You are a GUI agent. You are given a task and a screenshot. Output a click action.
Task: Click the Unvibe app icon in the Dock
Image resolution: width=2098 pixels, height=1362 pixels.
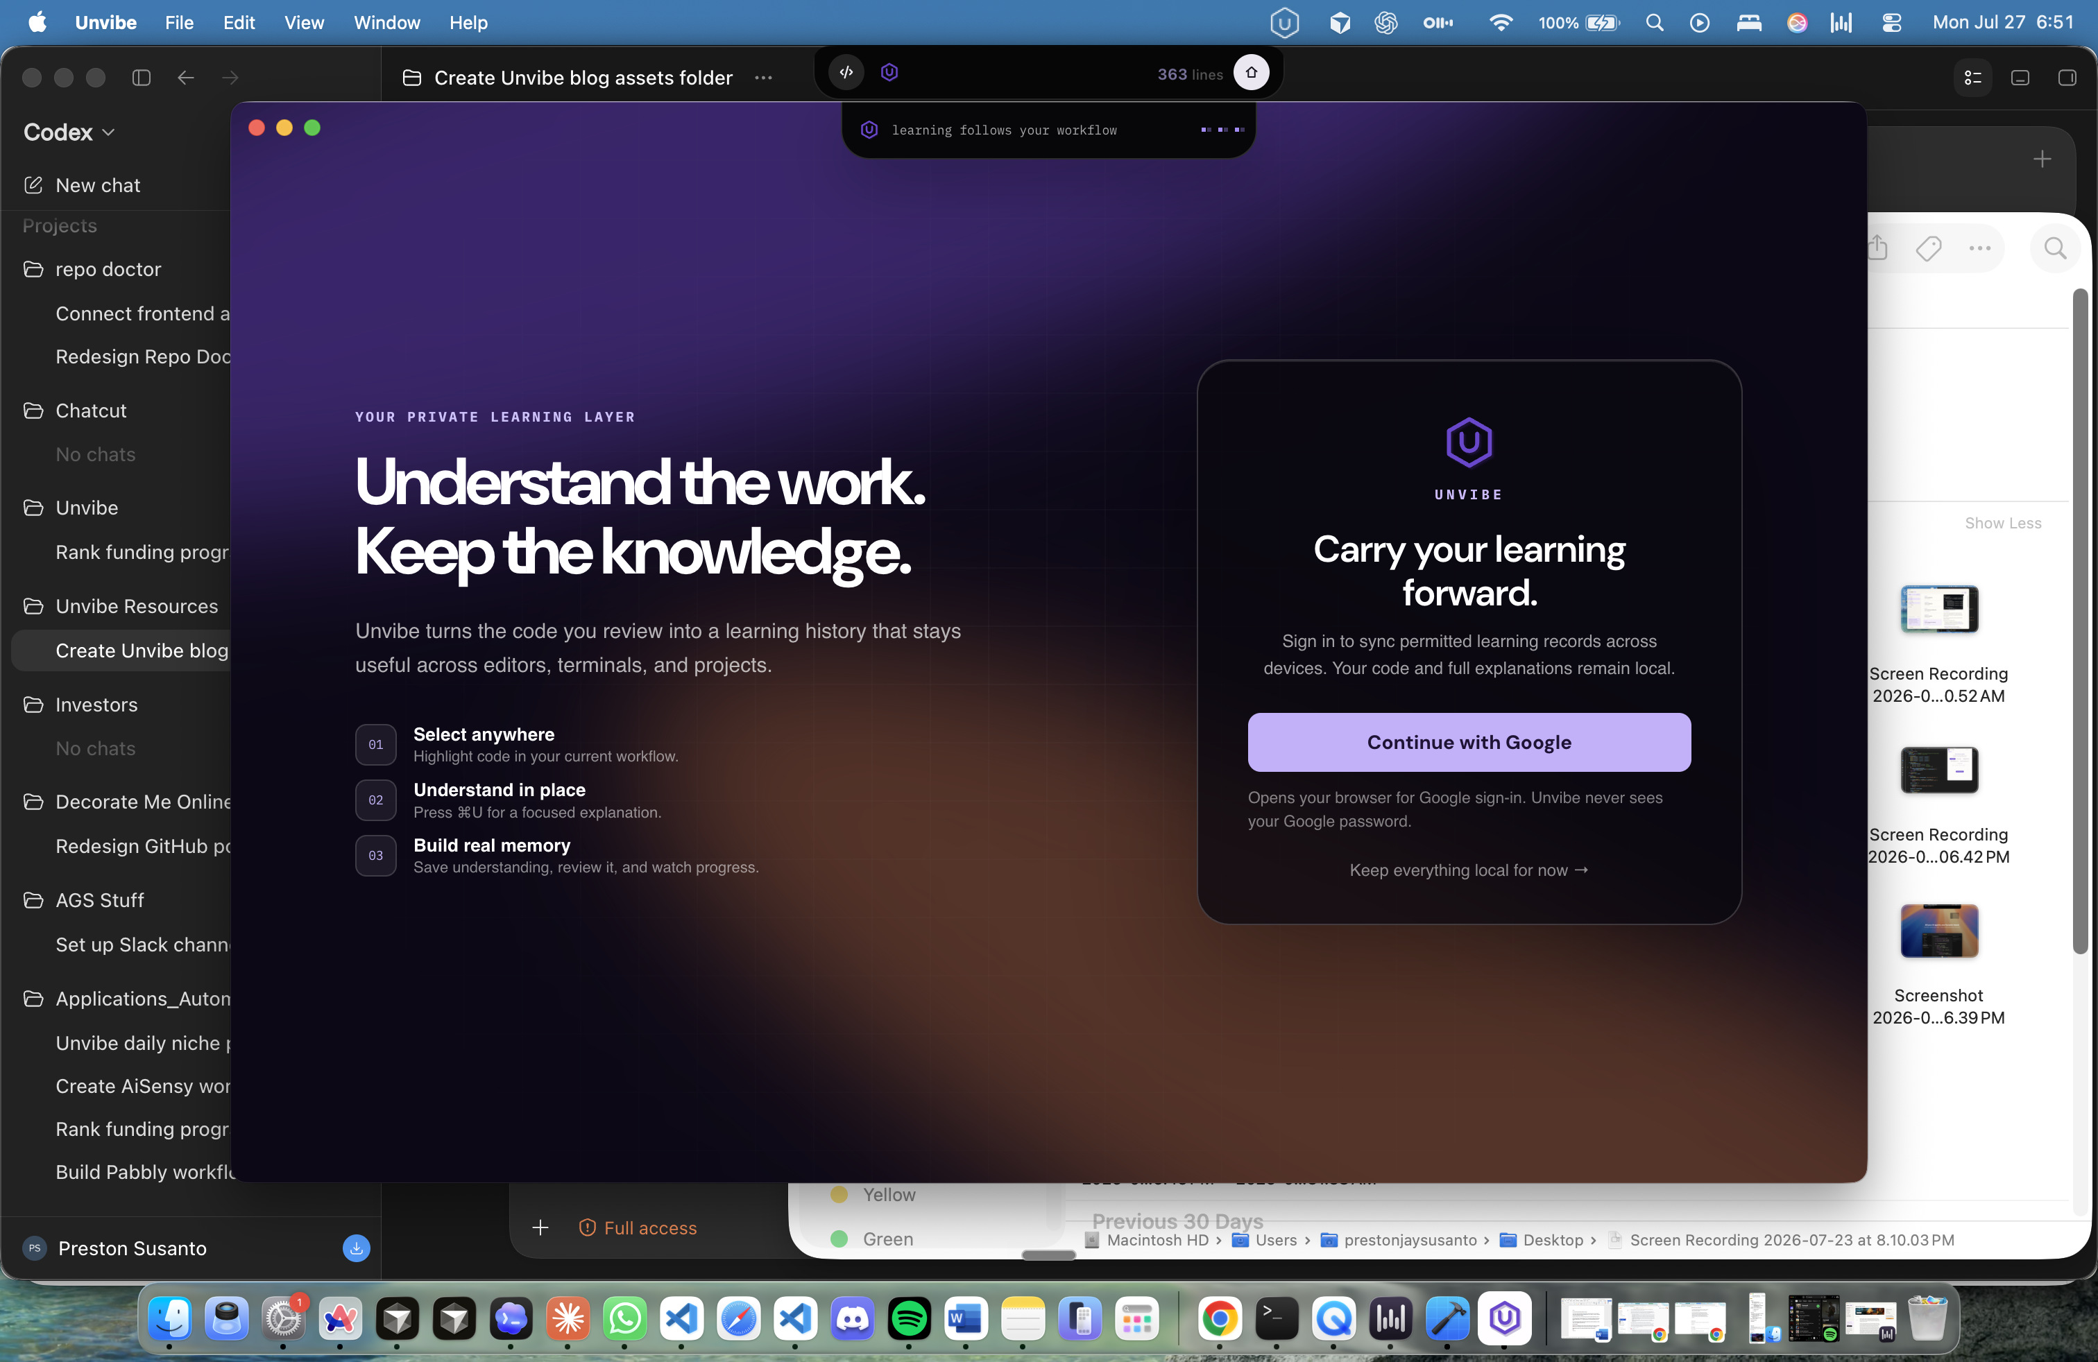click(1505, 1318)
